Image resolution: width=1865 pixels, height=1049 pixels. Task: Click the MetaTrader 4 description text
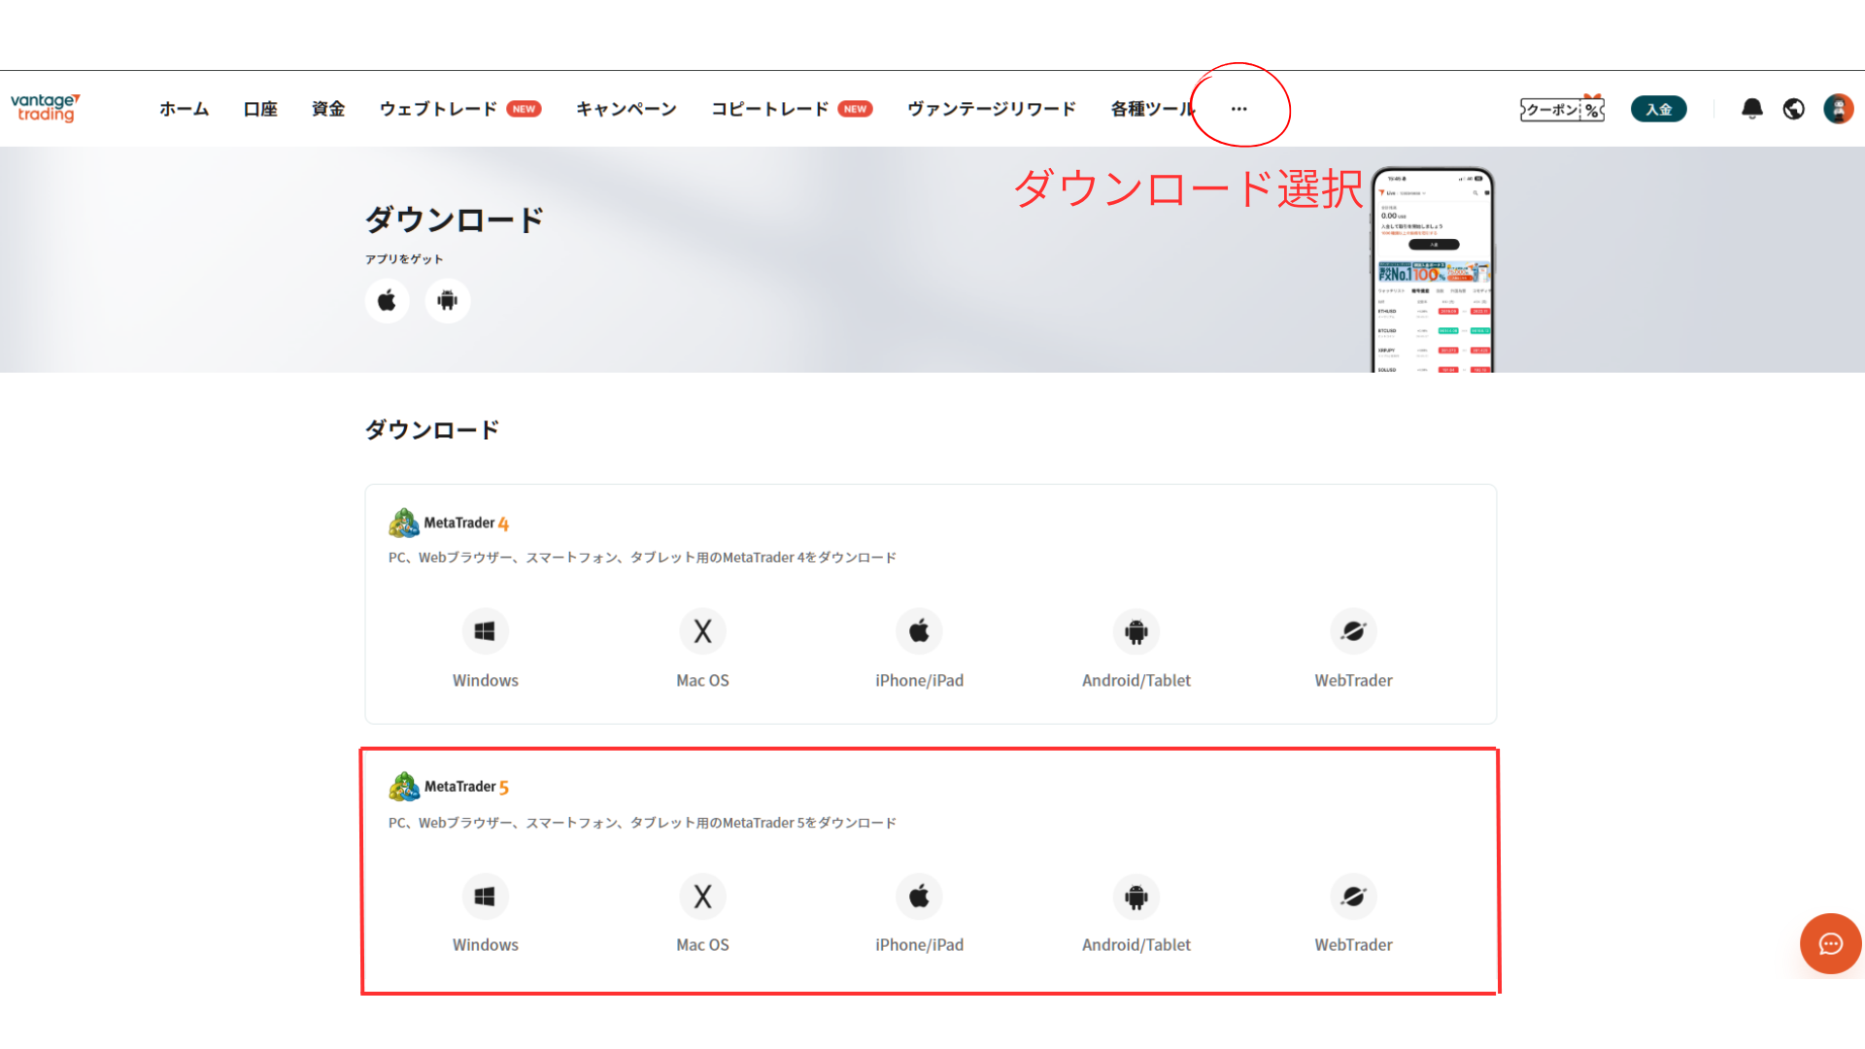click(x=642, y=558)
